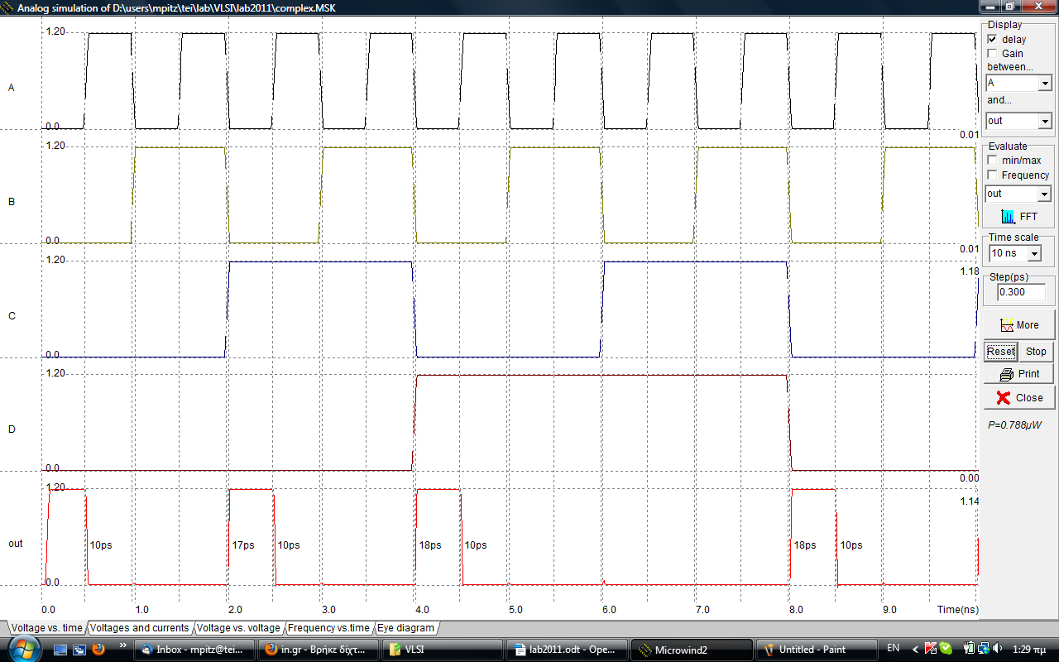Enable the Frequency evaluate checkbox
Image resolution: width=1059 pixels, height=662 pixels.
(x=993, y=175)
